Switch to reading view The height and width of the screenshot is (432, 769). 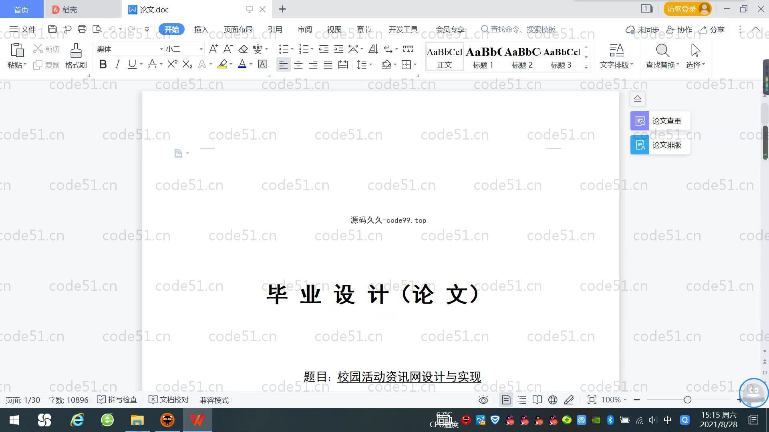[x=537, y=400]
